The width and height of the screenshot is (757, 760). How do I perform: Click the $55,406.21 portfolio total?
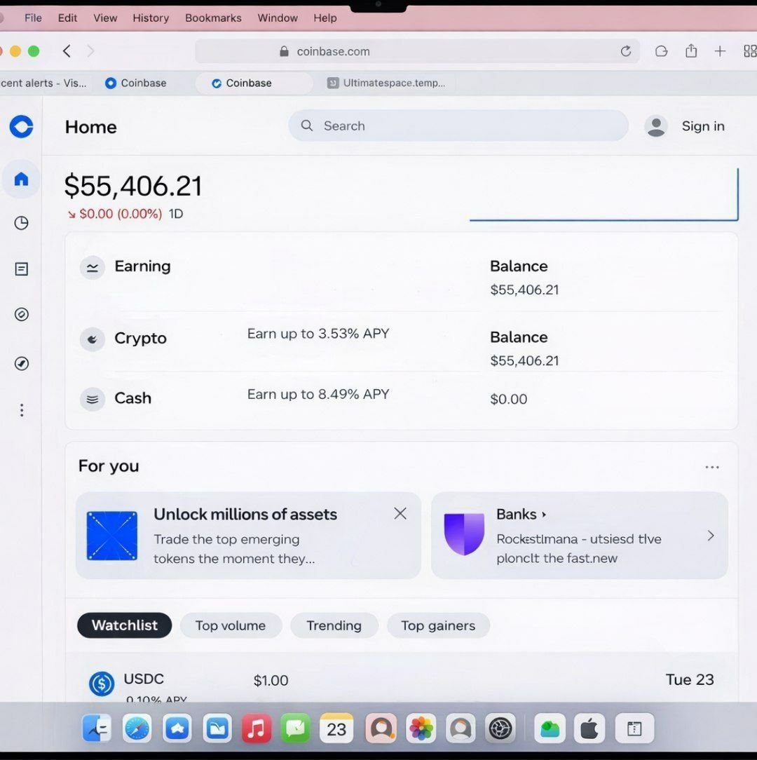pos(132,186)
